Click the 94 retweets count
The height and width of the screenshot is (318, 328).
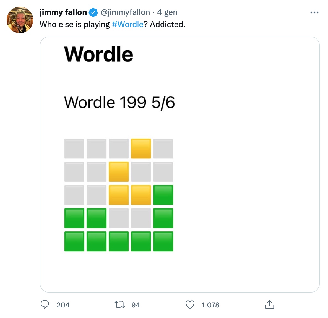coord(136,305)
